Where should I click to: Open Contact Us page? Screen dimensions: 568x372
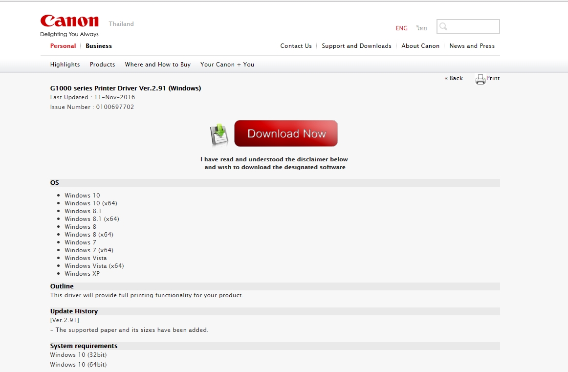point(296,46)
